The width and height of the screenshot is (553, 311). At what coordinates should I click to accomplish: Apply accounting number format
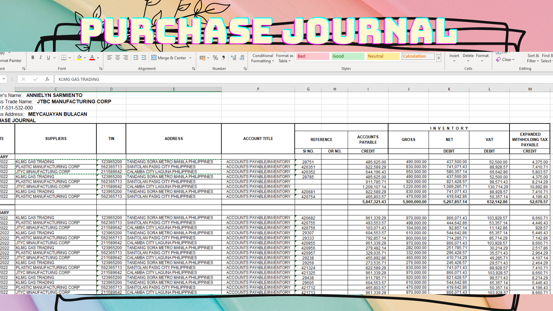tap(202, 58)
